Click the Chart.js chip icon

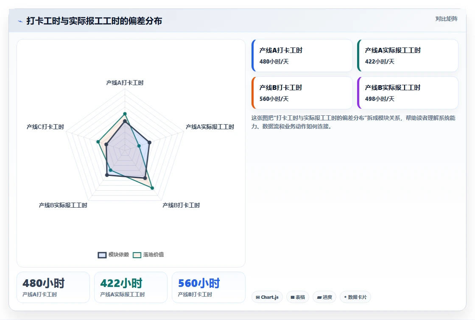coord(258,297)
